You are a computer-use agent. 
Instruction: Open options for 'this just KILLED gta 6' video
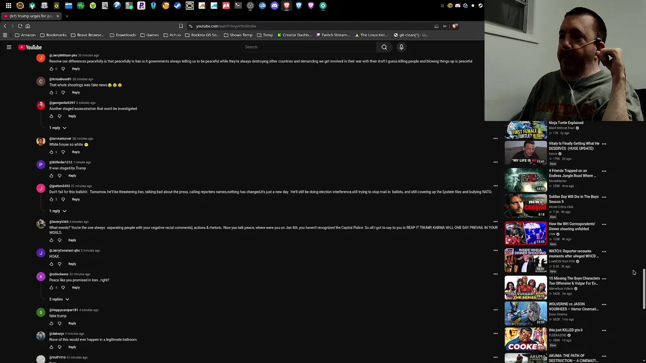(x=604, y=331)
